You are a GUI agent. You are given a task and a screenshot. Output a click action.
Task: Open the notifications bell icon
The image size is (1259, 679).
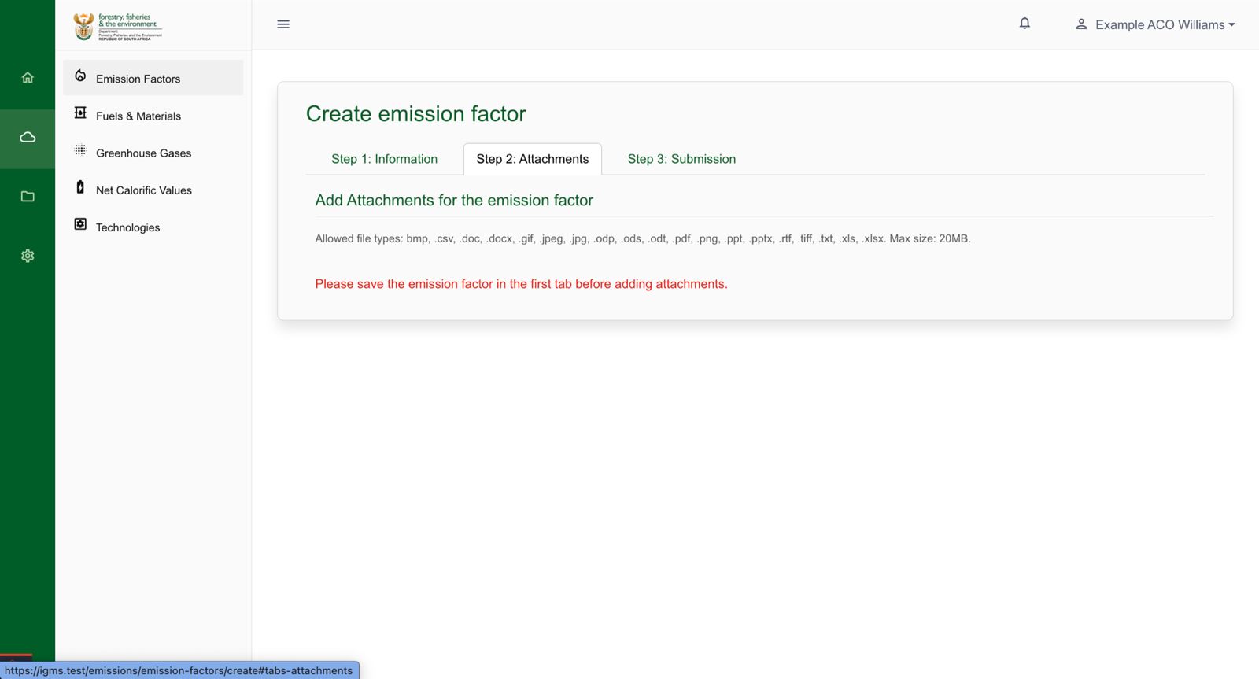tap(1025, 24)
